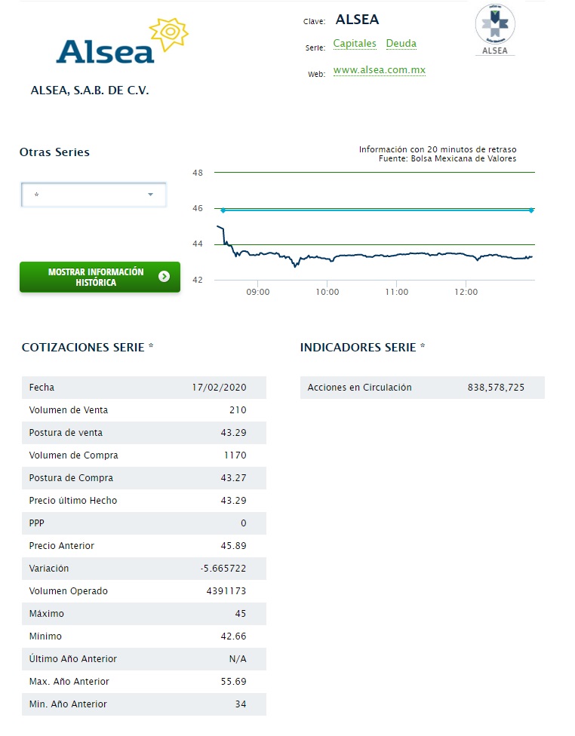Click Mostrar Información Histórica button
The width and height of the screenshot is (575, 736).
(x=100, y=277)
